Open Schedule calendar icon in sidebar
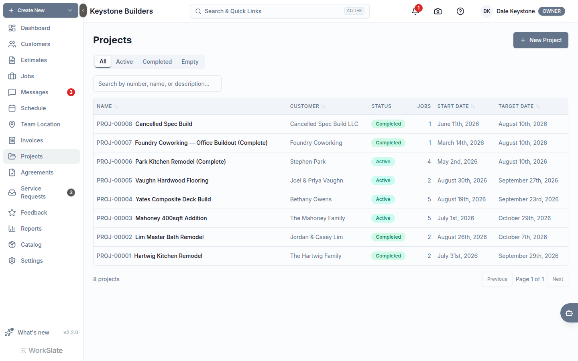This screenshot has width=578, height=361. 12,108
